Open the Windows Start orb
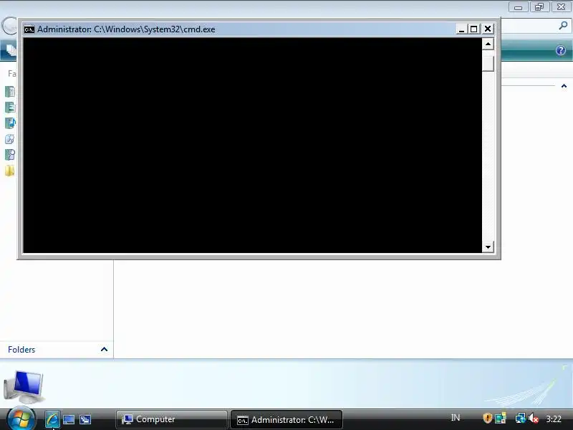 (x=21, y=419)
